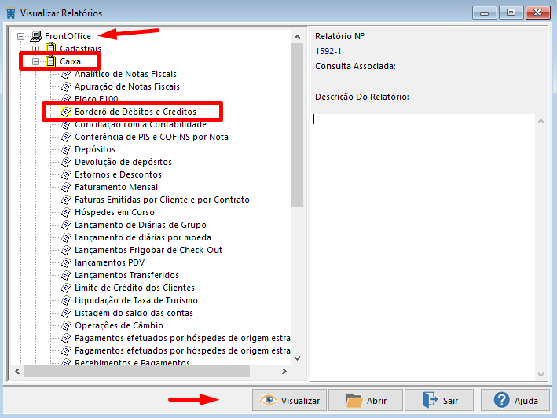The width and height of the screenshot is (557, 418).
Task: Click the tree horizontal scroll left arrow
Action: (x=17, y=371)
